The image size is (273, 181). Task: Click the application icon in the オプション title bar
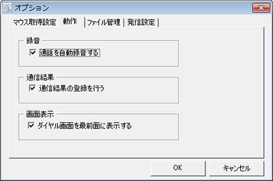point(7,7)
